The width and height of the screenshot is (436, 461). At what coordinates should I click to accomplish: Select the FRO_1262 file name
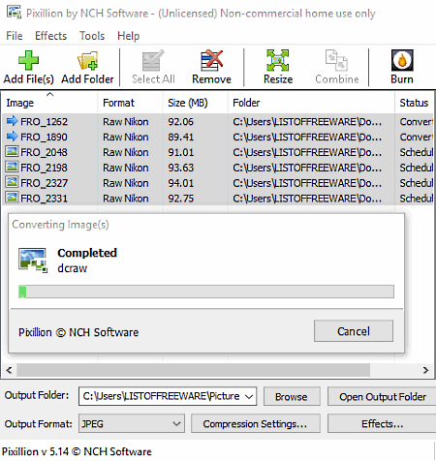[x=45, y=122]
